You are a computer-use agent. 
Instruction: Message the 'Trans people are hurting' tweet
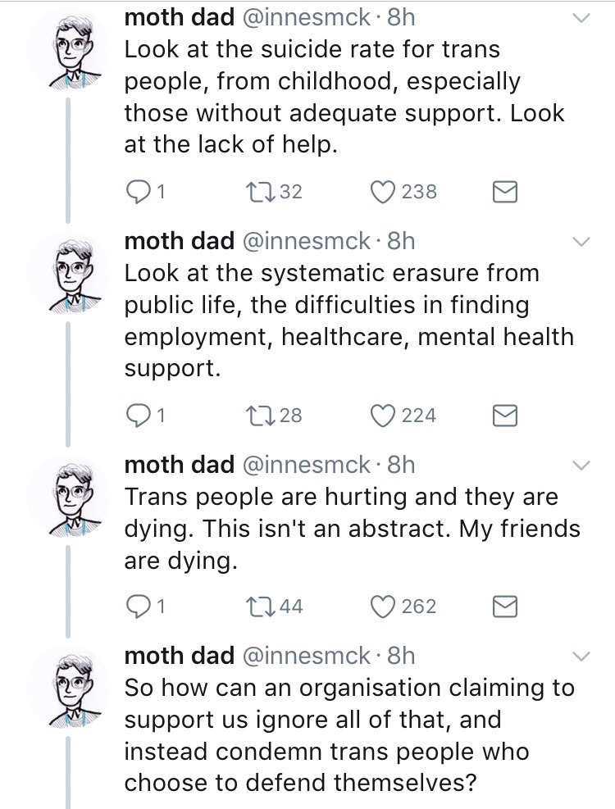coord(503,607)
